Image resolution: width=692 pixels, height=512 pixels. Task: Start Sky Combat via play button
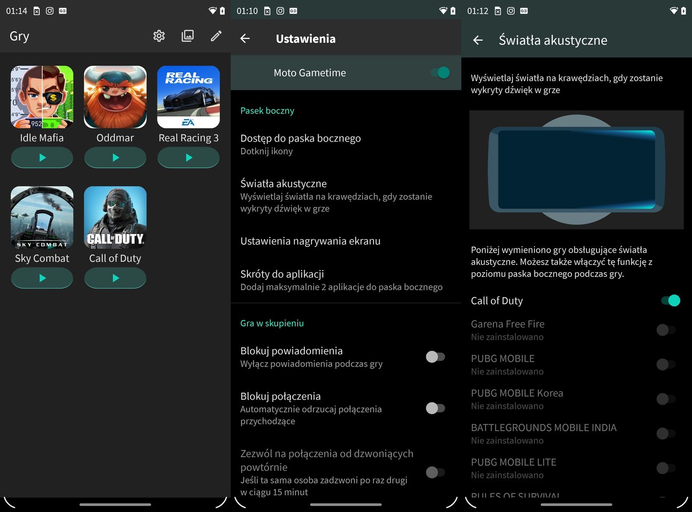click(42, 278)
